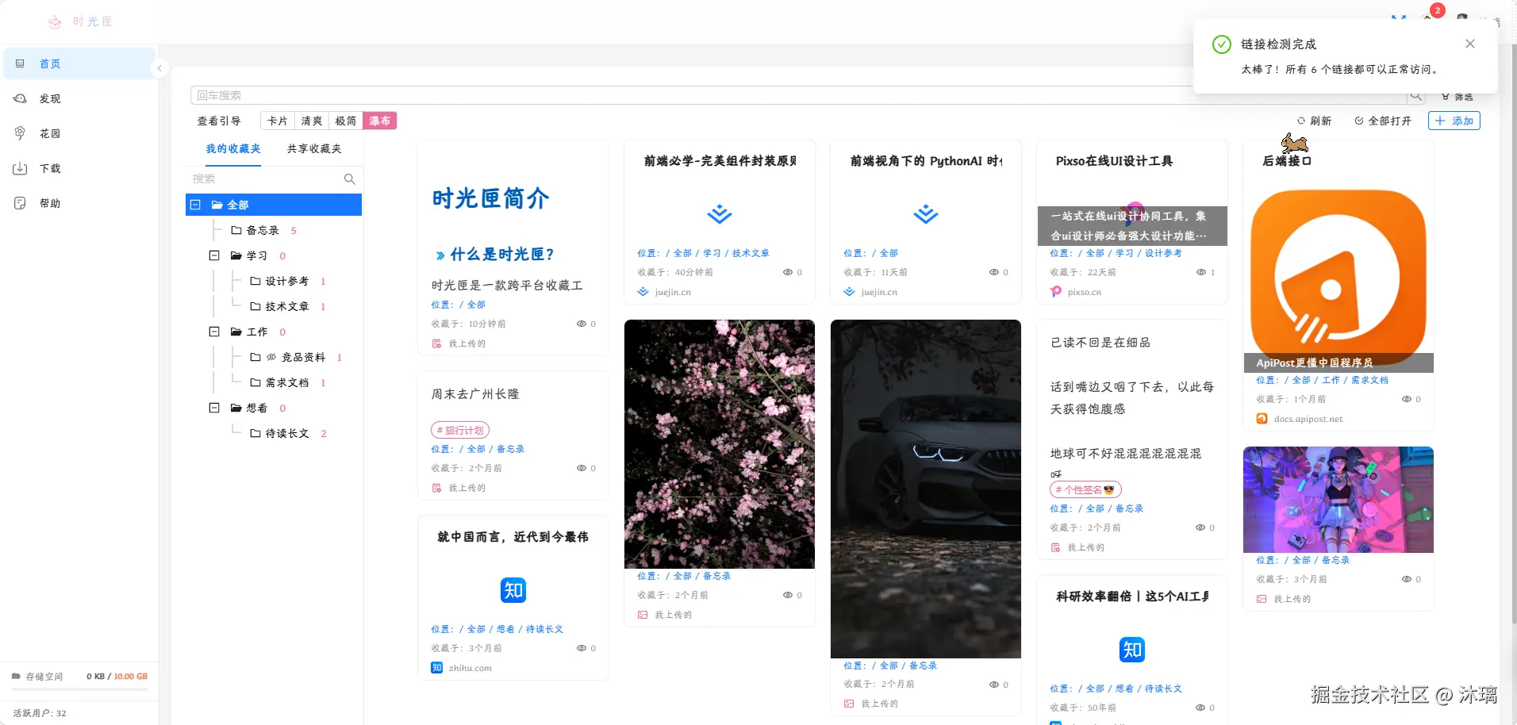Click view-count eye on 前端必学 card
Image resolution: width=1517 pixels, height=725 pixels.
pyautogui.click(x=788, y=272)
